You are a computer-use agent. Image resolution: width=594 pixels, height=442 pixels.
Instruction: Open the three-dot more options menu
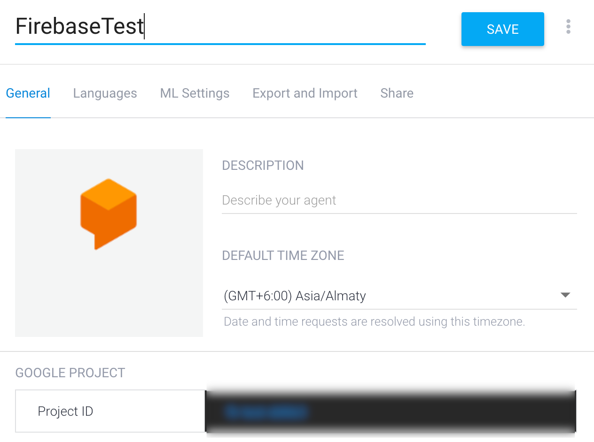pos(568,27)
